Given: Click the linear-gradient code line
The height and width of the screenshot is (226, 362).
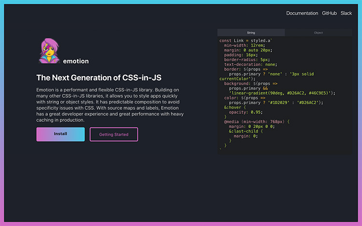Looking at the screenshot, I should coord(282,93).
